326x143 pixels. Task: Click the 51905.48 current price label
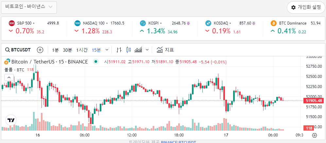coord(314,101)
